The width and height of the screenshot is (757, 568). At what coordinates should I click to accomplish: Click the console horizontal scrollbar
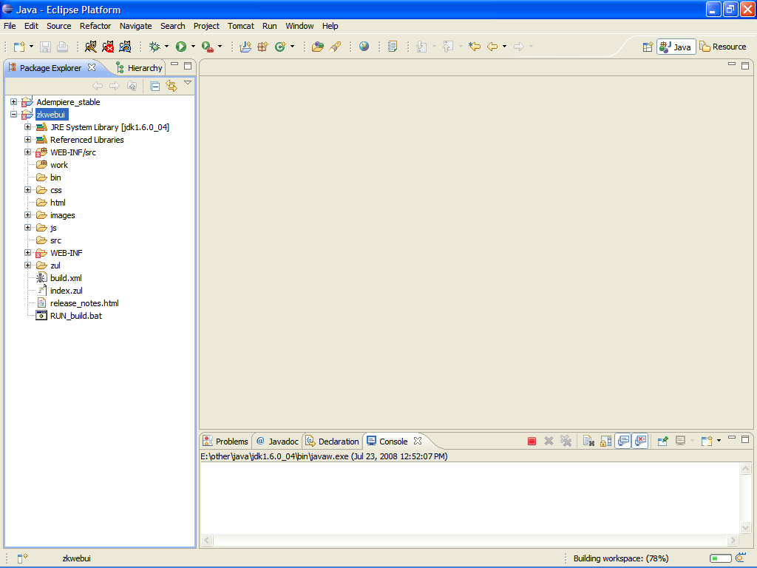pos(469,540)
